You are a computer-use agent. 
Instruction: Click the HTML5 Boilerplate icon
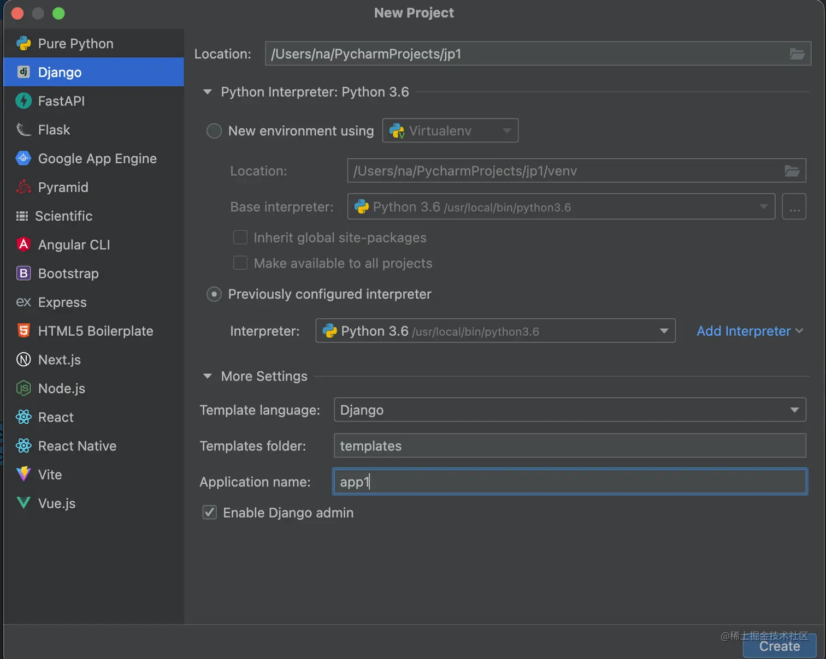click(x=23, y=331)
